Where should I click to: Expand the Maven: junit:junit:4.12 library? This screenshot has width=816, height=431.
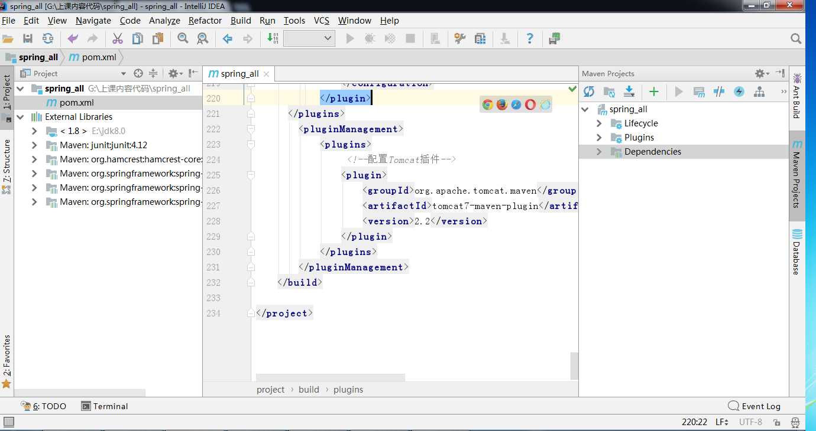pyautogui.click(x=35, y=145)
